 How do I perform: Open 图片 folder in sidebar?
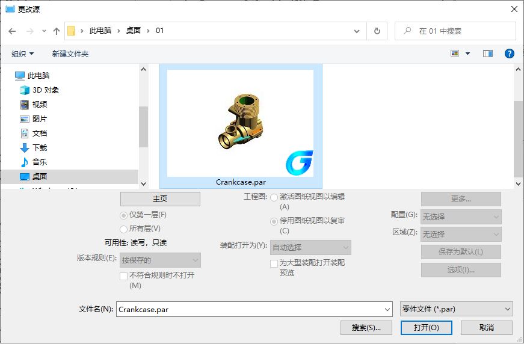(34, 119)
